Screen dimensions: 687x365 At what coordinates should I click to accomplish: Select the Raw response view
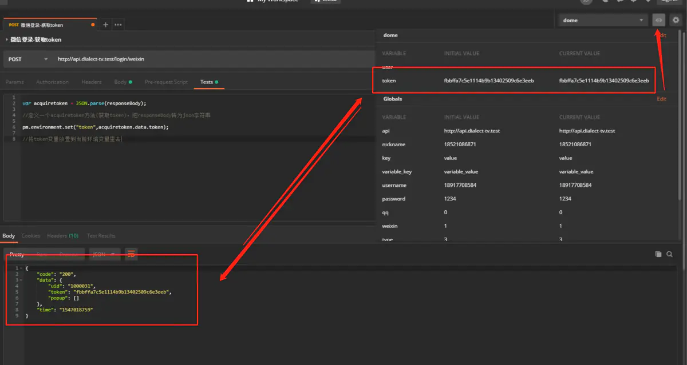(42, 254)
